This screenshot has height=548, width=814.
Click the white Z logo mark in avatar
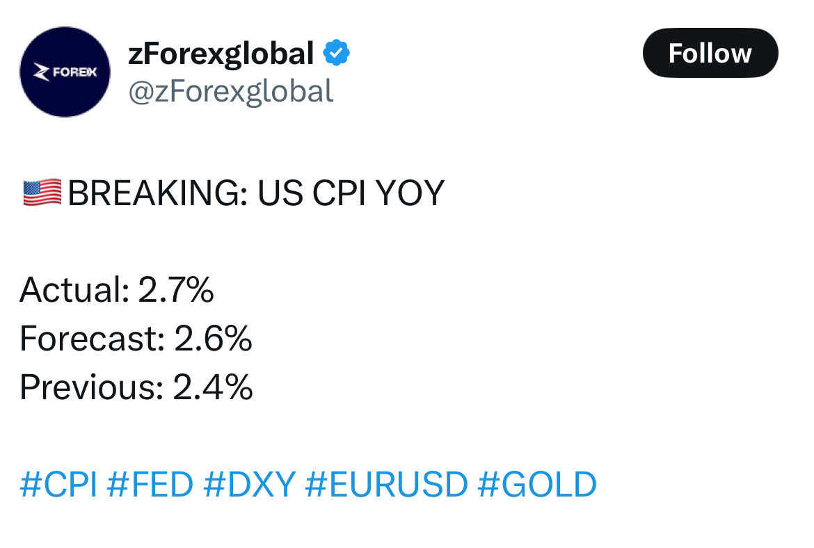click(x=42, y=72)
